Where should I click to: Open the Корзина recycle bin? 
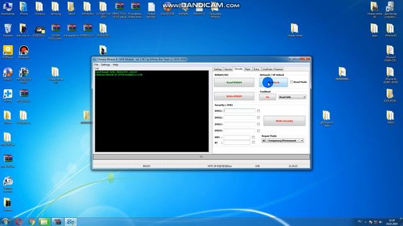[x=8, y=30]
